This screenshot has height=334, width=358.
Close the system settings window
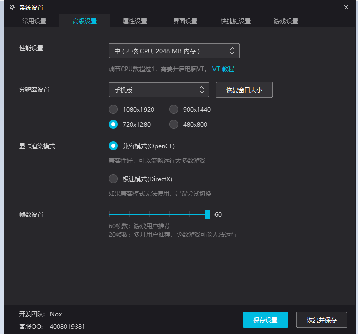(x=346, y=8)
